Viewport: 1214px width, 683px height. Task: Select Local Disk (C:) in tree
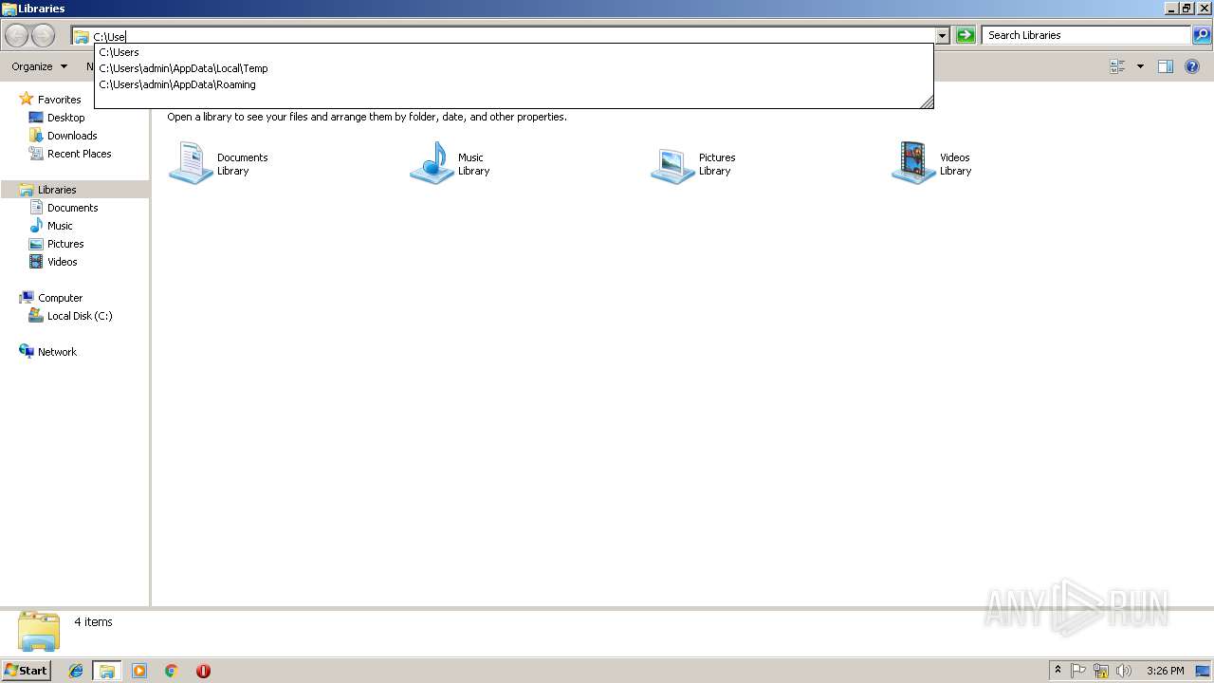click(x=80, y=316)
